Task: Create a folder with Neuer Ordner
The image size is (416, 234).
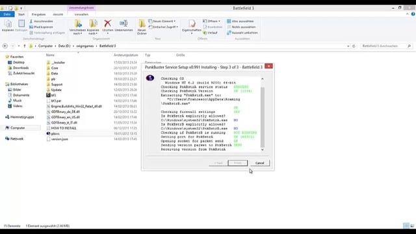Action: click(142, 27)
